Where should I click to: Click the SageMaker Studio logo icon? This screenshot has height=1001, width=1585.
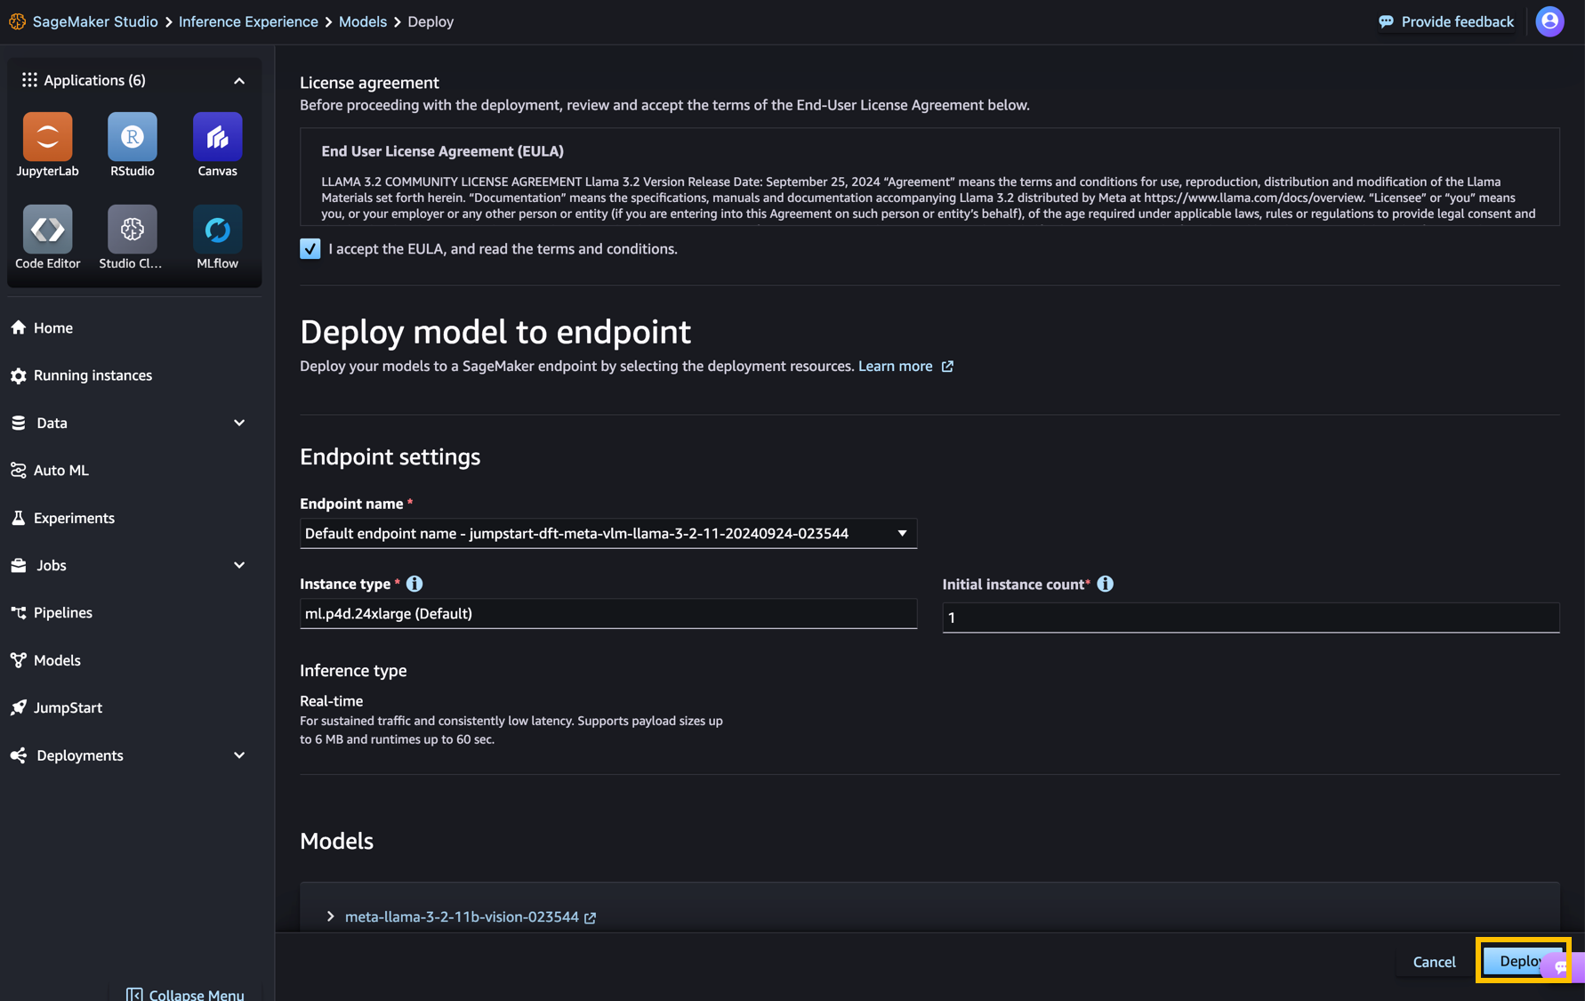coord(18,21)
